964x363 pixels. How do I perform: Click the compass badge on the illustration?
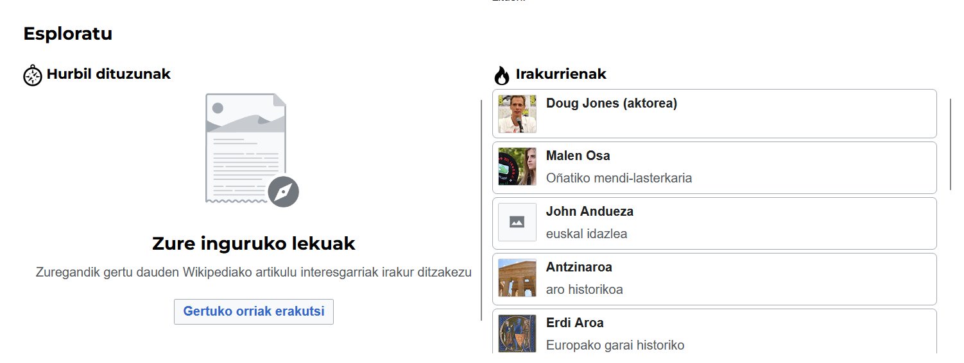[283, 191]
